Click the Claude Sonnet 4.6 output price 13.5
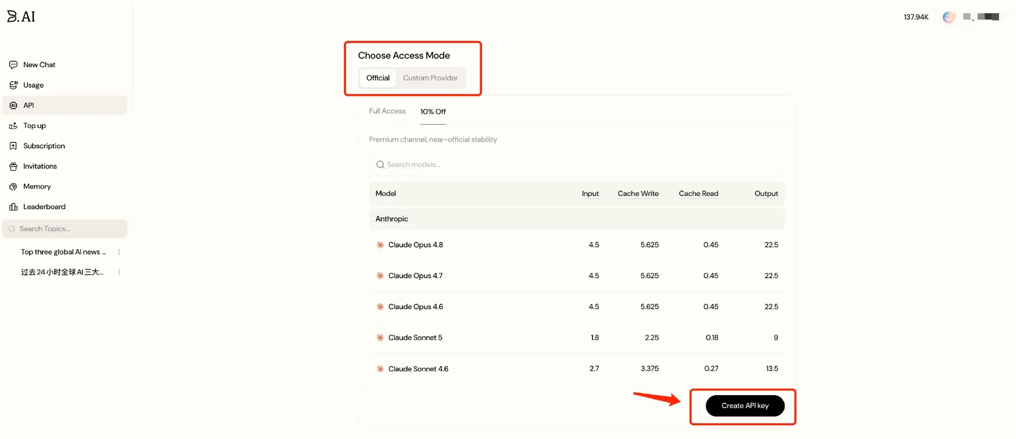1016x439 pixels. click(772, 369)
